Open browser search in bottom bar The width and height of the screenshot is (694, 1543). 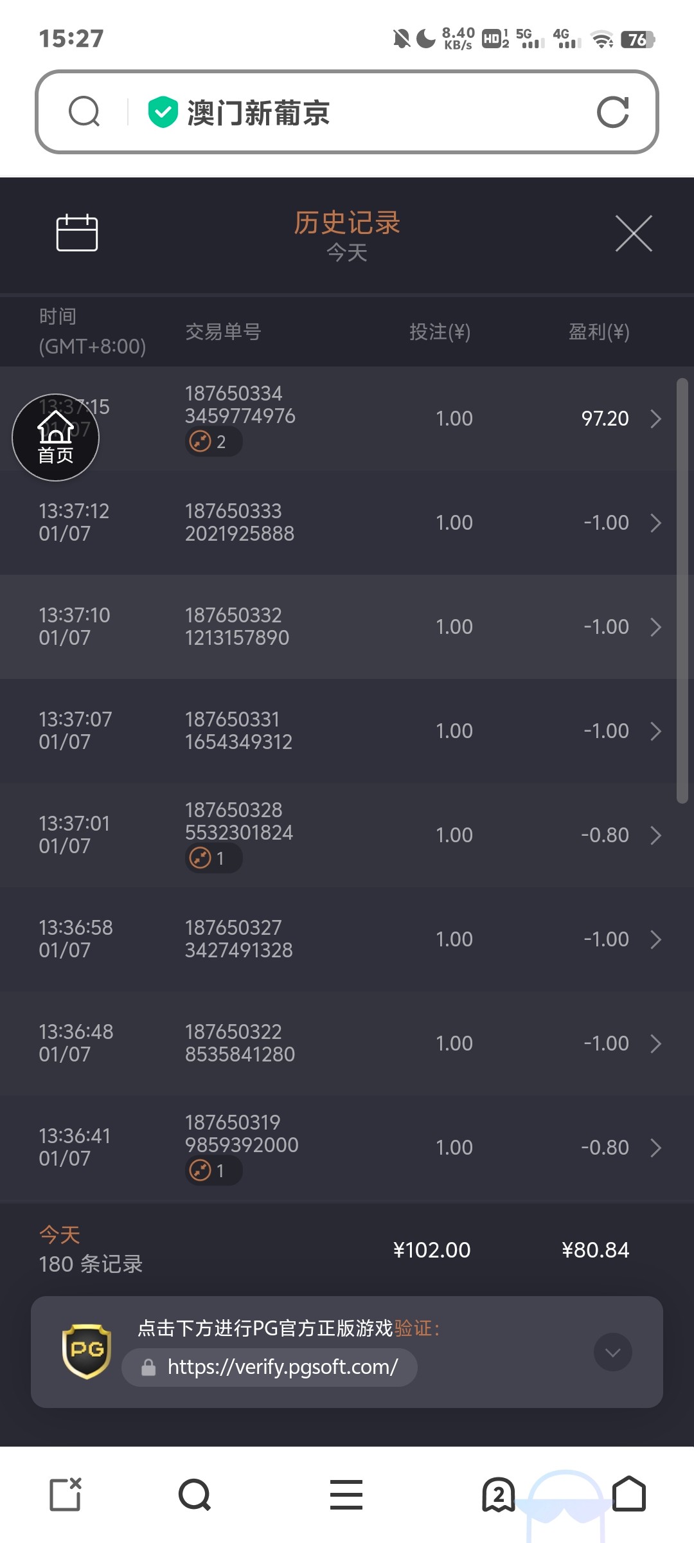tap(195, 1494)
